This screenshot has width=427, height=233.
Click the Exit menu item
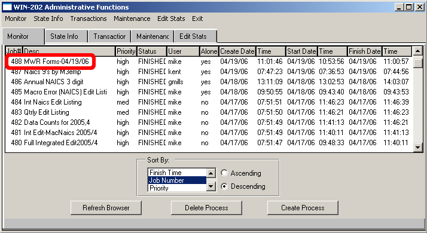click(x=197, y=19)
